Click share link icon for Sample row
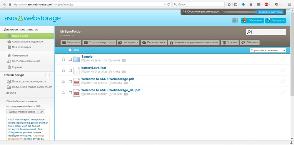 point(283,59)
